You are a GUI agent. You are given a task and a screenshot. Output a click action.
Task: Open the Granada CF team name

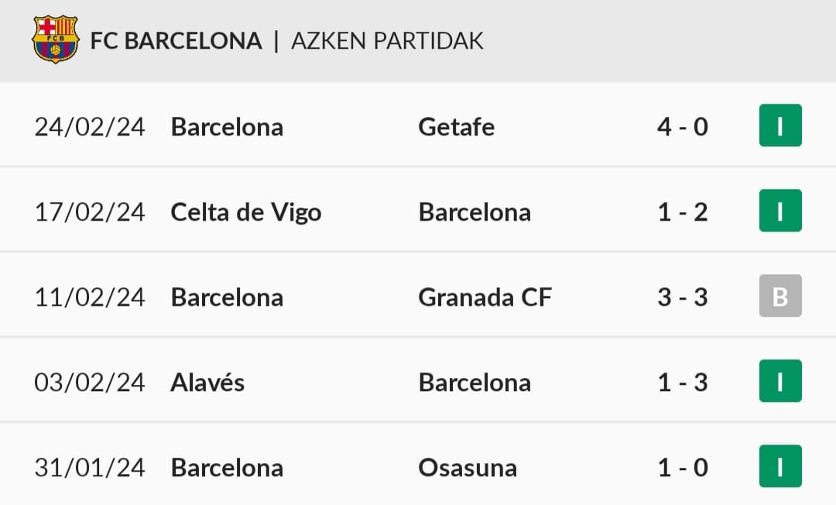[485, 297]
